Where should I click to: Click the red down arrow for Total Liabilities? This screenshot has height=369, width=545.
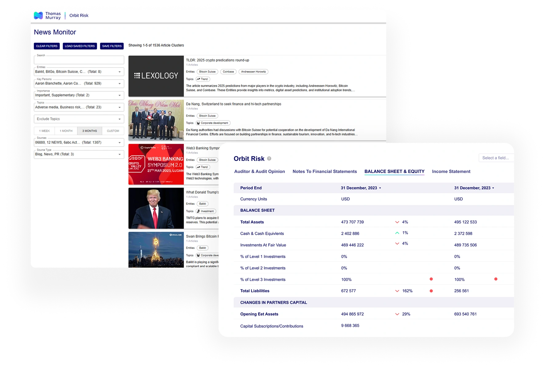pyautogui.click(x=397, y=291)
